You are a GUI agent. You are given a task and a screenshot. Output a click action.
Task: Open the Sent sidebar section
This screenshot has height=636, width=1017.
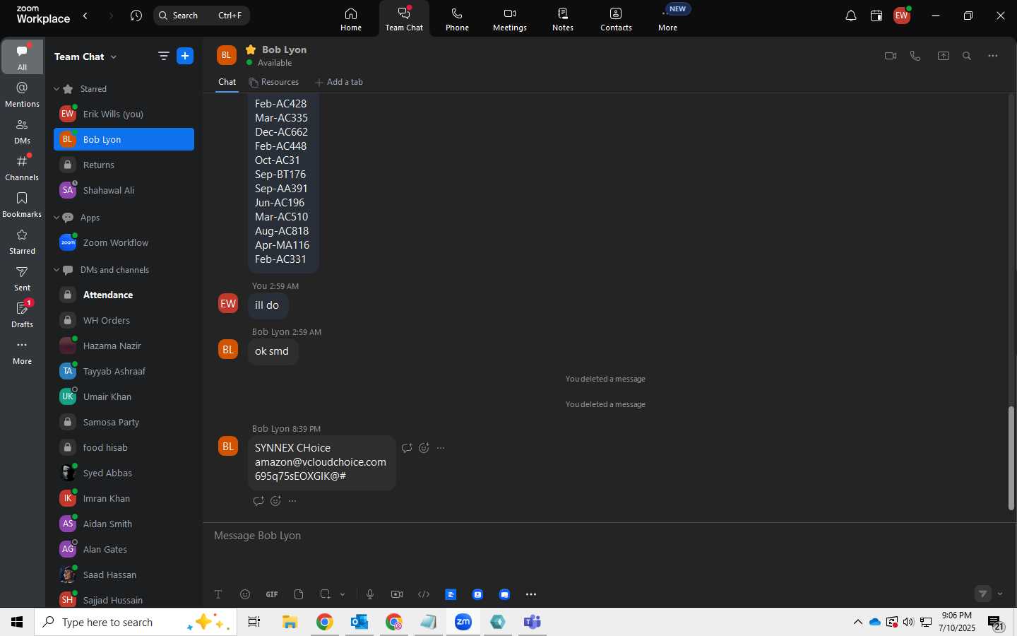click(x=22, y=278)
